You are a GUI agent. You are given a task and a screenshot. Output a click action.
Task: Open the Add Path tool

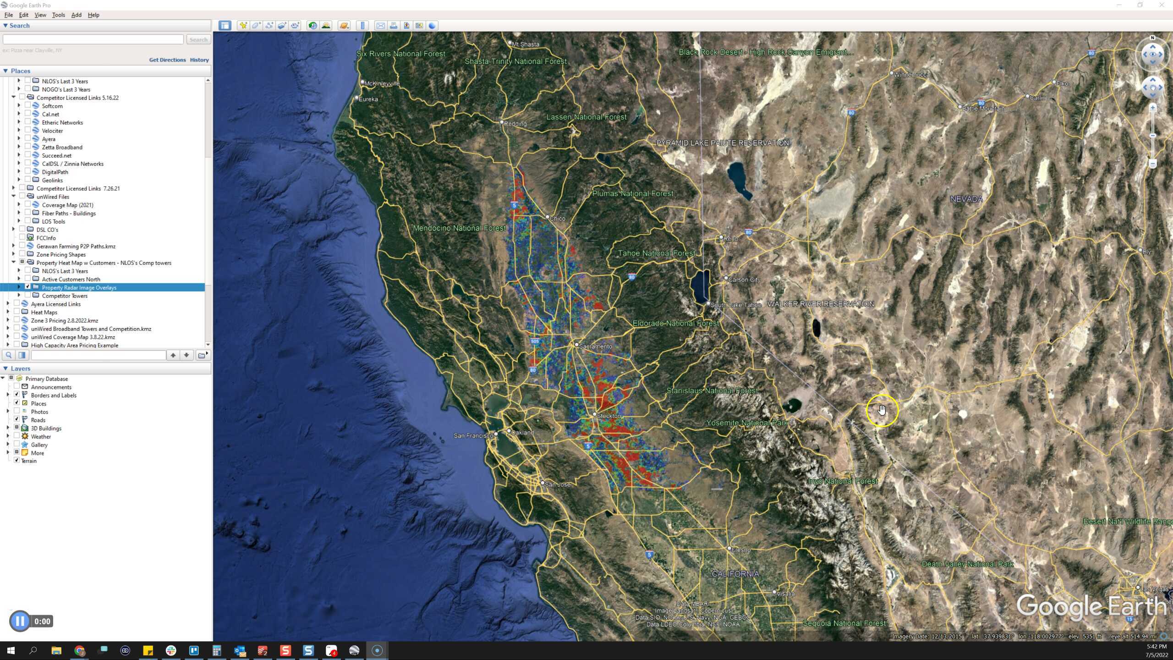(x=269, y=25)
